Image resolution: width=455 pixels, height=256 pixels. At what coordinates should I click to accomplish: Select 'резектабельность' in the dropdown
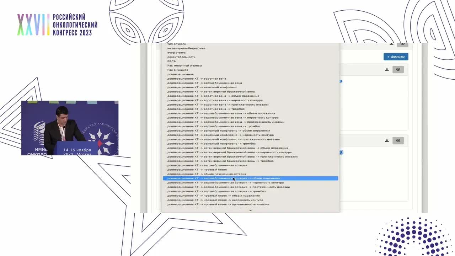click(x=181, y=57)
